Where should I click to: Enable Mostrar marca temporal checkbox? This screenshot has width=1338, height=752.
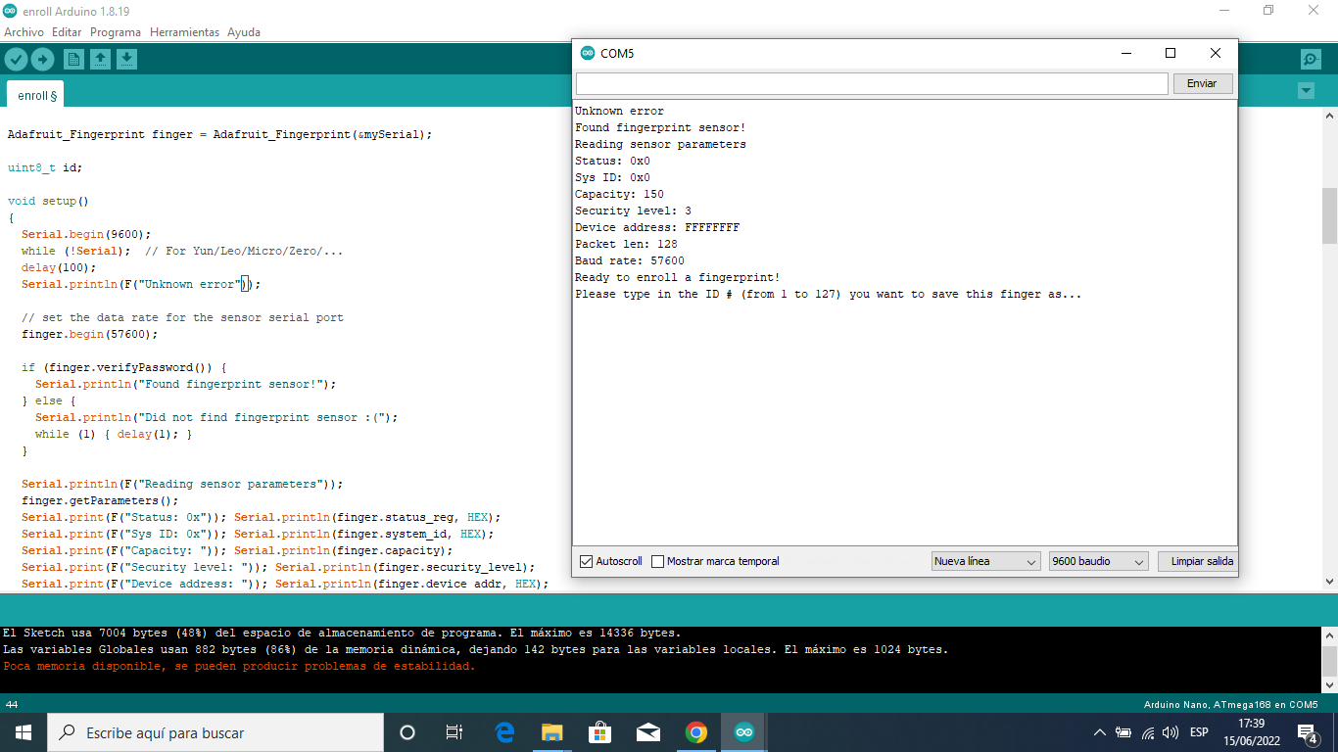[657, 561]
